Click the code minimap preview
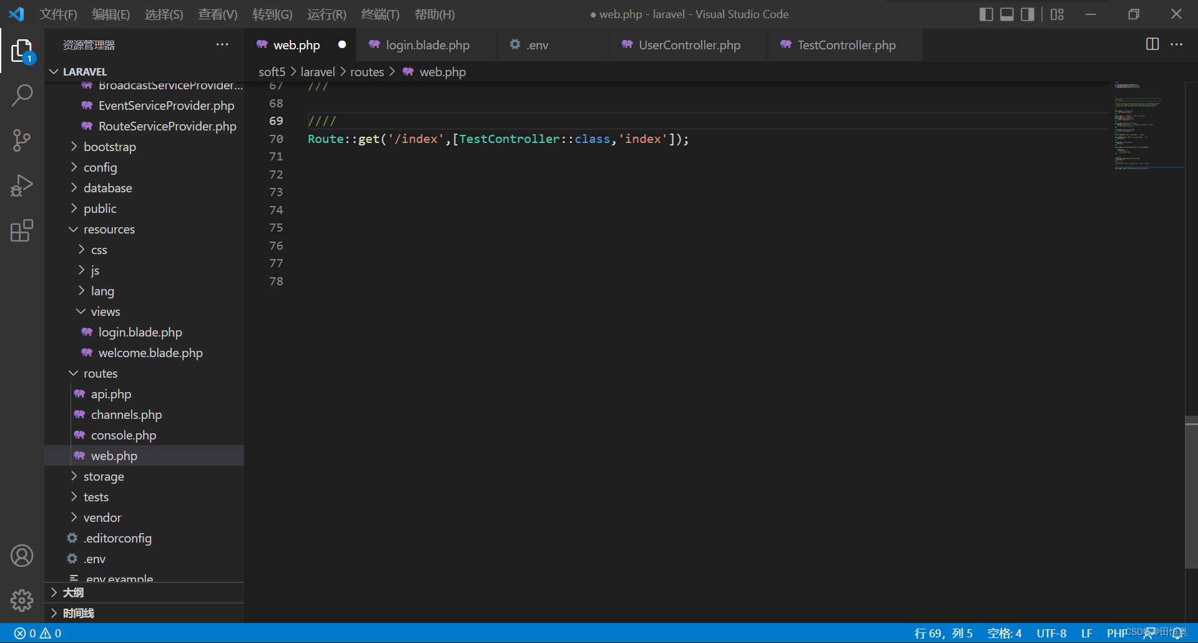The image size is (1198, 643). pyautogui.click(x=1149, y=125)
